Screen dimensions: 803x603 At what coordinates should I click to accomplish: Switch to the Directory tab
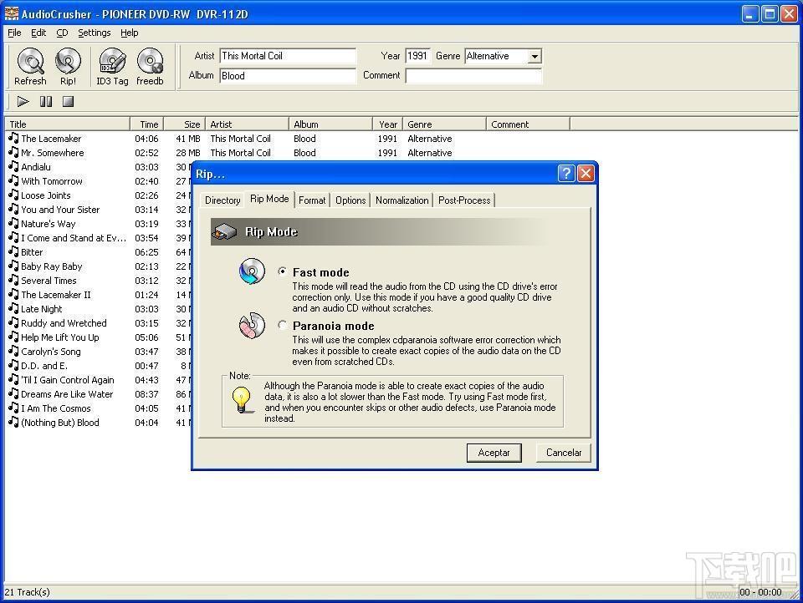222,200
